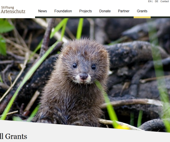The height and width of the screenshot is (142, 170).
Task: Select Donate in the navigation bar
Action: (x=105, y=11)
